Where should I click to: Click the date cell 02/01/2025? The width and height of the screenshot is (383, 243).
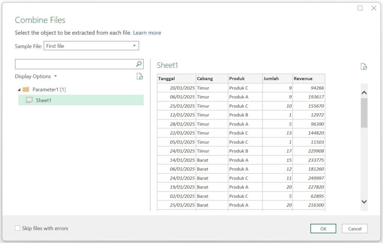[x=177, y=196]
